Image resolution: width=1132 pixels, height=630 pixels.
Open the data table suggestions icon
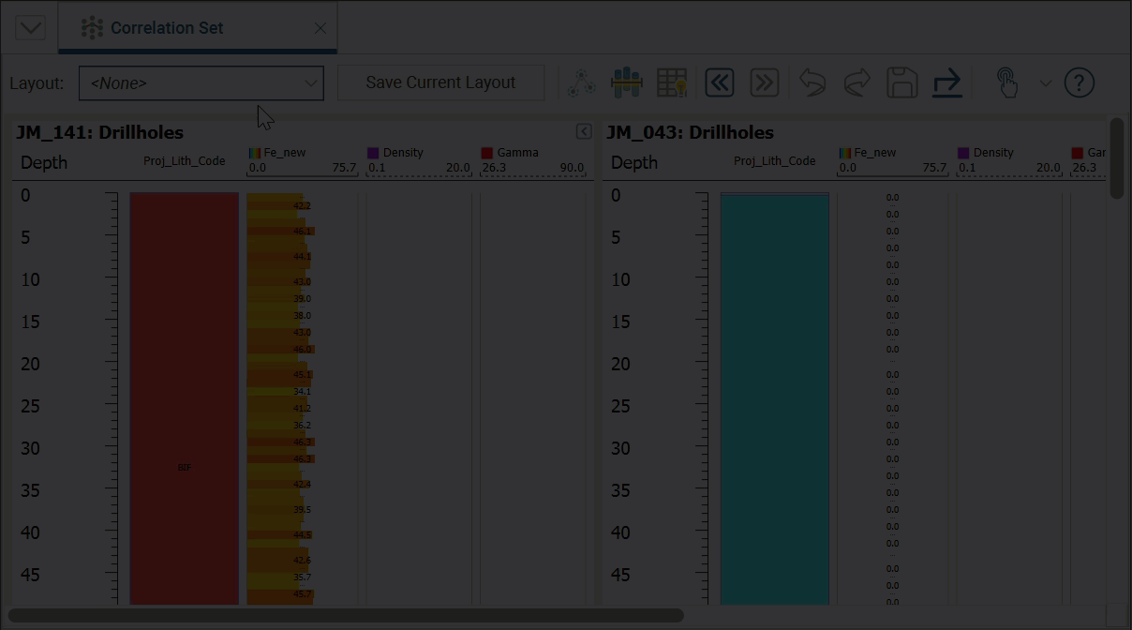[x=672, y=82]
